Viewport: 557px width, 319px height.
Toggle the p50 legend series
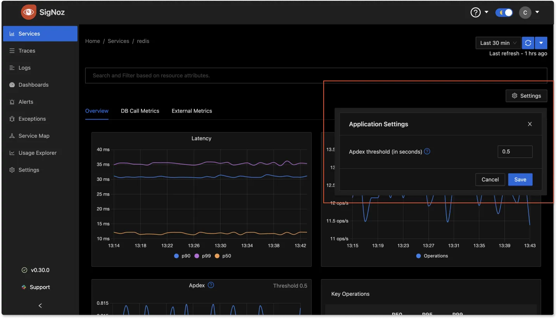(223, 256)
